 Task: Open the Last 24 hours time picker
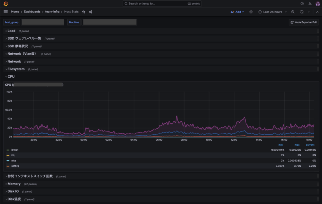pos(272,12)
